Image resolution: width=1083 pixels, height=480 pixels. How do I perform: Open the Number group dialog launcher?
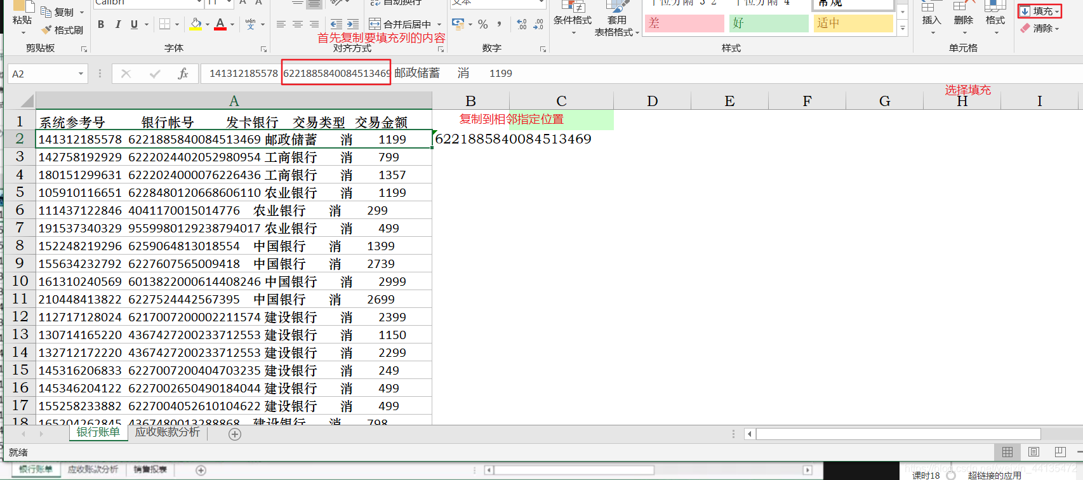(x=543, y=49)
